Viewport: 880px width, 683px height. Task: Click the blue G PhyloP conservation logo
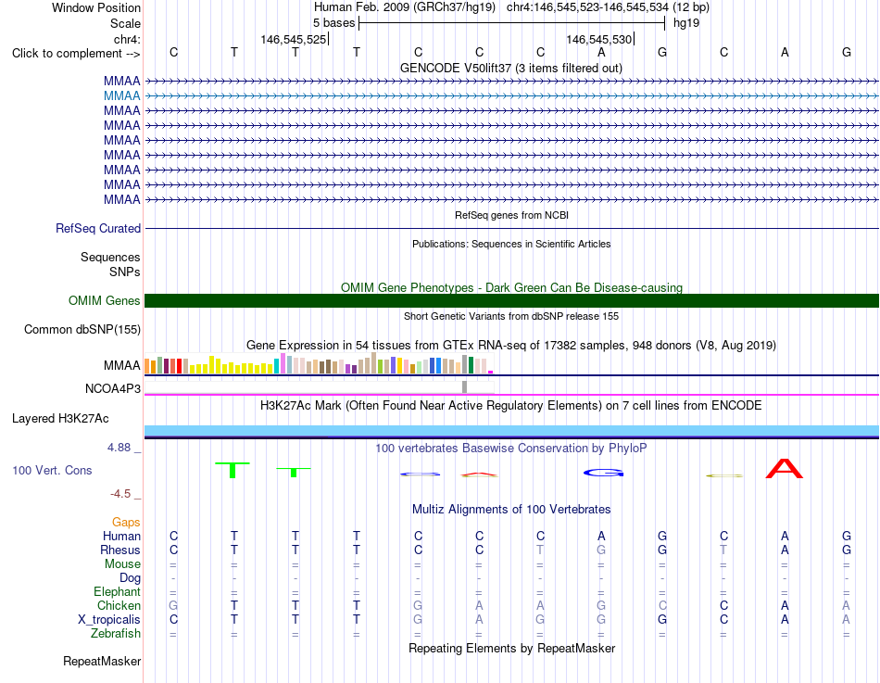coord(604,473)
